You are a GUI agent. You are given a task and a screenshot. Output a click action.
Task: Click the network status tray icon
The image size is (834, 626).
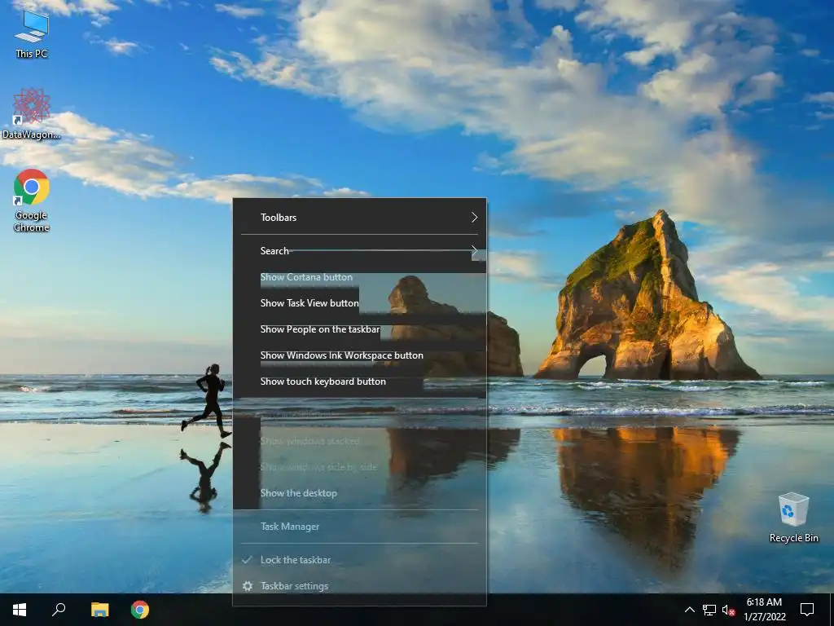point(709,610)
